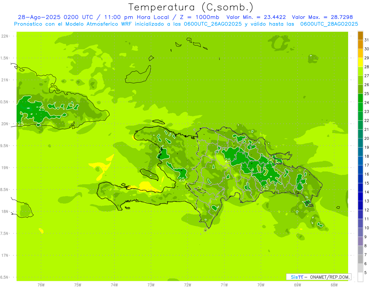Click the '68W' longitude axis label
Screen dimensions: 375x289
(334, 285)
